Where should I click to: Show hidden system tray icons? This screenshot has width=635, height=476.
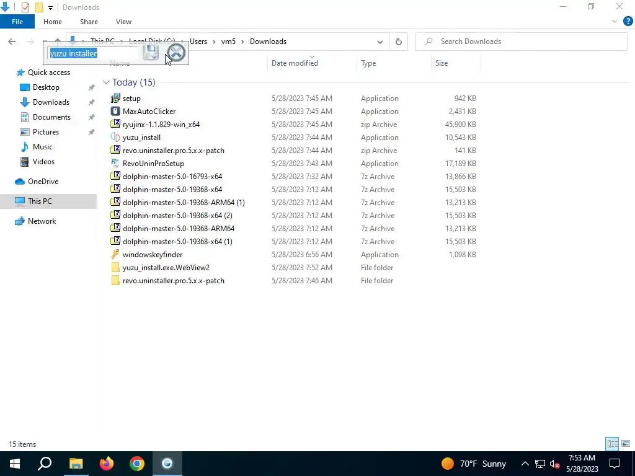click(x=525, y=464)
